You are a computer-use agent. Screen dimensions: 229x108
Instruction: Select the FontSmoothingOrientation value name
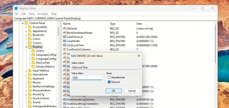click(82, 104)
